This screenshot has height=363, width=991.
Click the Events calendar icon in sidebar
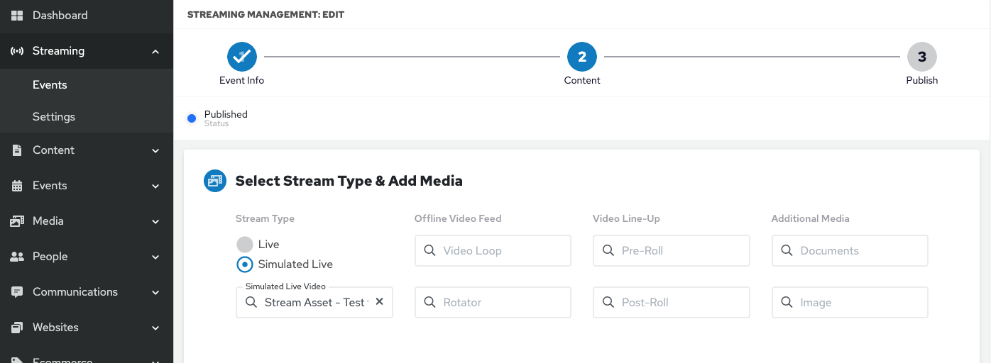pyautogui.click(x=17, y=186)
